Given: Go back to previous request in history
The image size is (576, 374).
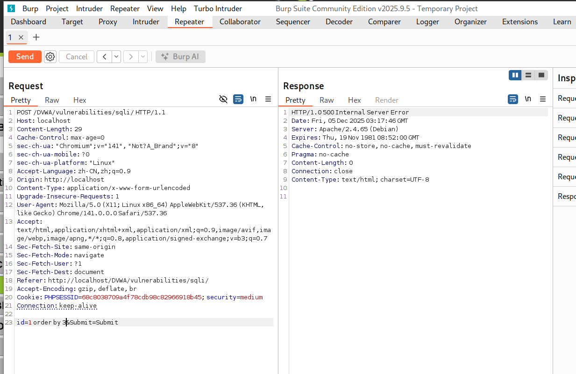Looking at the screenshot, I should pos(104,57).
